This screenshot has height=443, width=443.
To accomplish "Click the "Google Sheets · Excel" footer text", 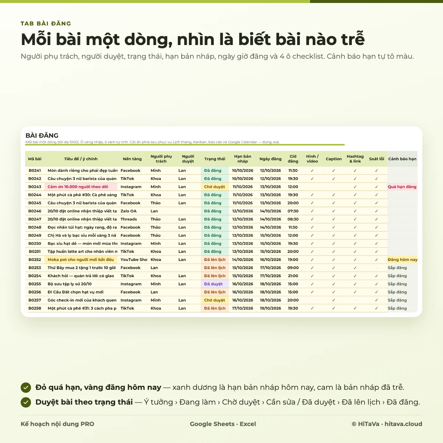I will point(223,424).
